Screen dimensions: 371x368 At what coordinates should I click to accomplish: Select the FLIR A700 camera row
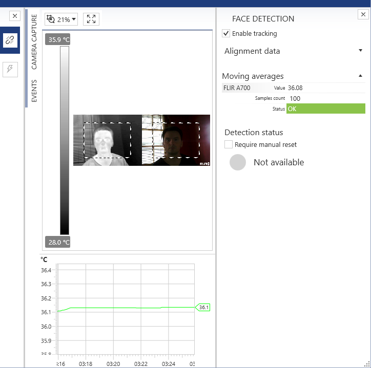[x=237, y=88]
